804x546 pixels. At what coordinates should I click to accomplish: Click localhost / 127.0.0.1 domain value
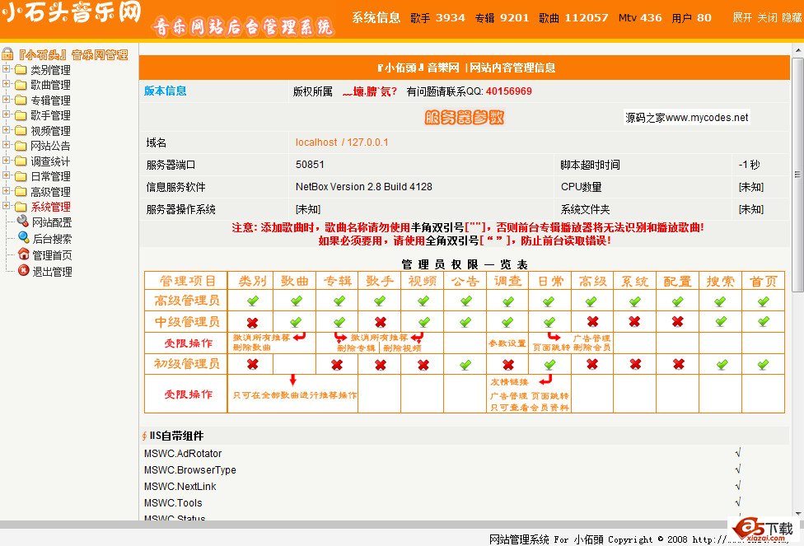(x=342, y=142)
